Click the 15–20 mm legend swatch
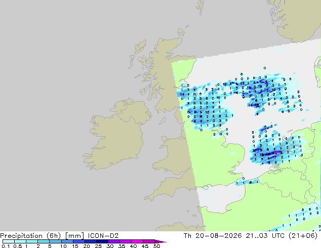321x248 pixels. click(79, 241)
